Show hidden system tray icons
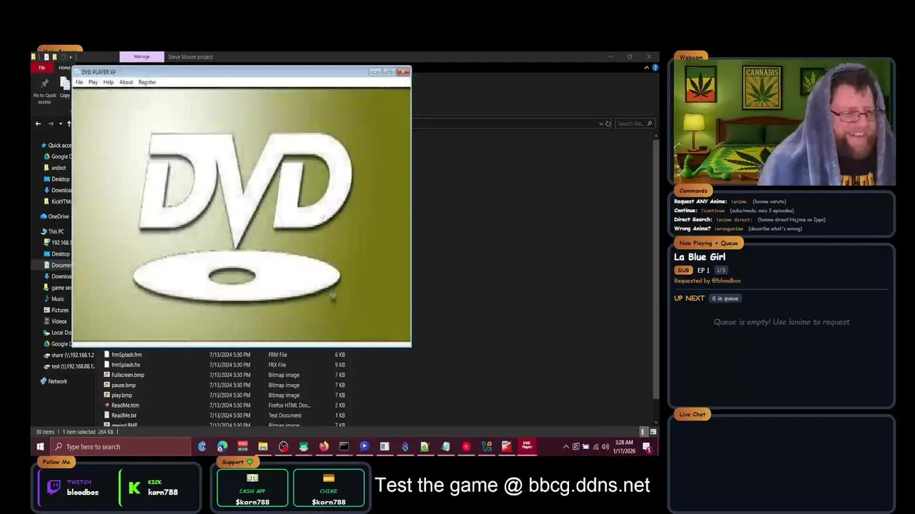The width and height of the screenshot is (915, 514). (x=566, y=447)
